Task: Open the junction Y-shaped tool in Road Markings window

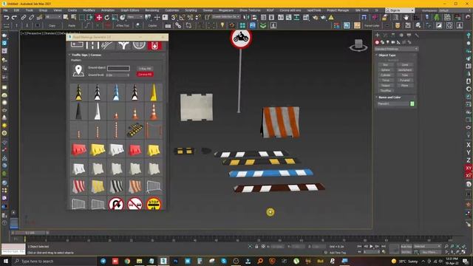Action: [x=123, y=46]
